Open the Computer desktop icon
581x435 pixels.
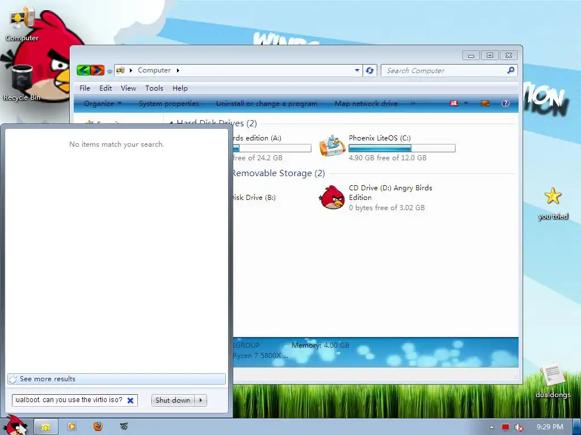[x=22, y=24]
